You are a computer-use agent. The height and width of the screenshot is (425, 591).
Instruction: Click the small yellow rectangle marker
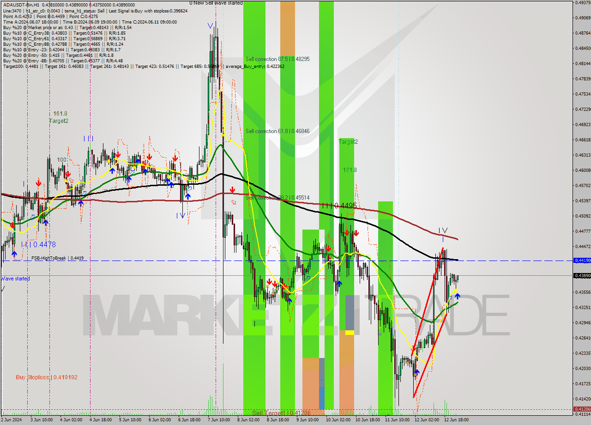350,333
